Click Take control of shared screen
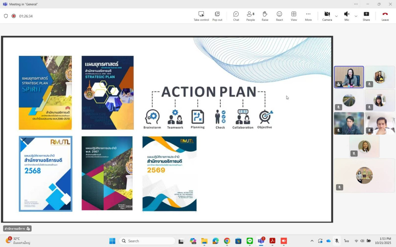The width and height of the screenshot is (396, 247). tap(201, 16)
